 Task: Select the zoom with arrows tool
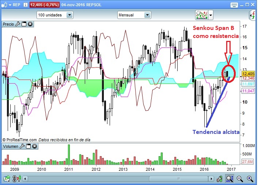[230, 178]
